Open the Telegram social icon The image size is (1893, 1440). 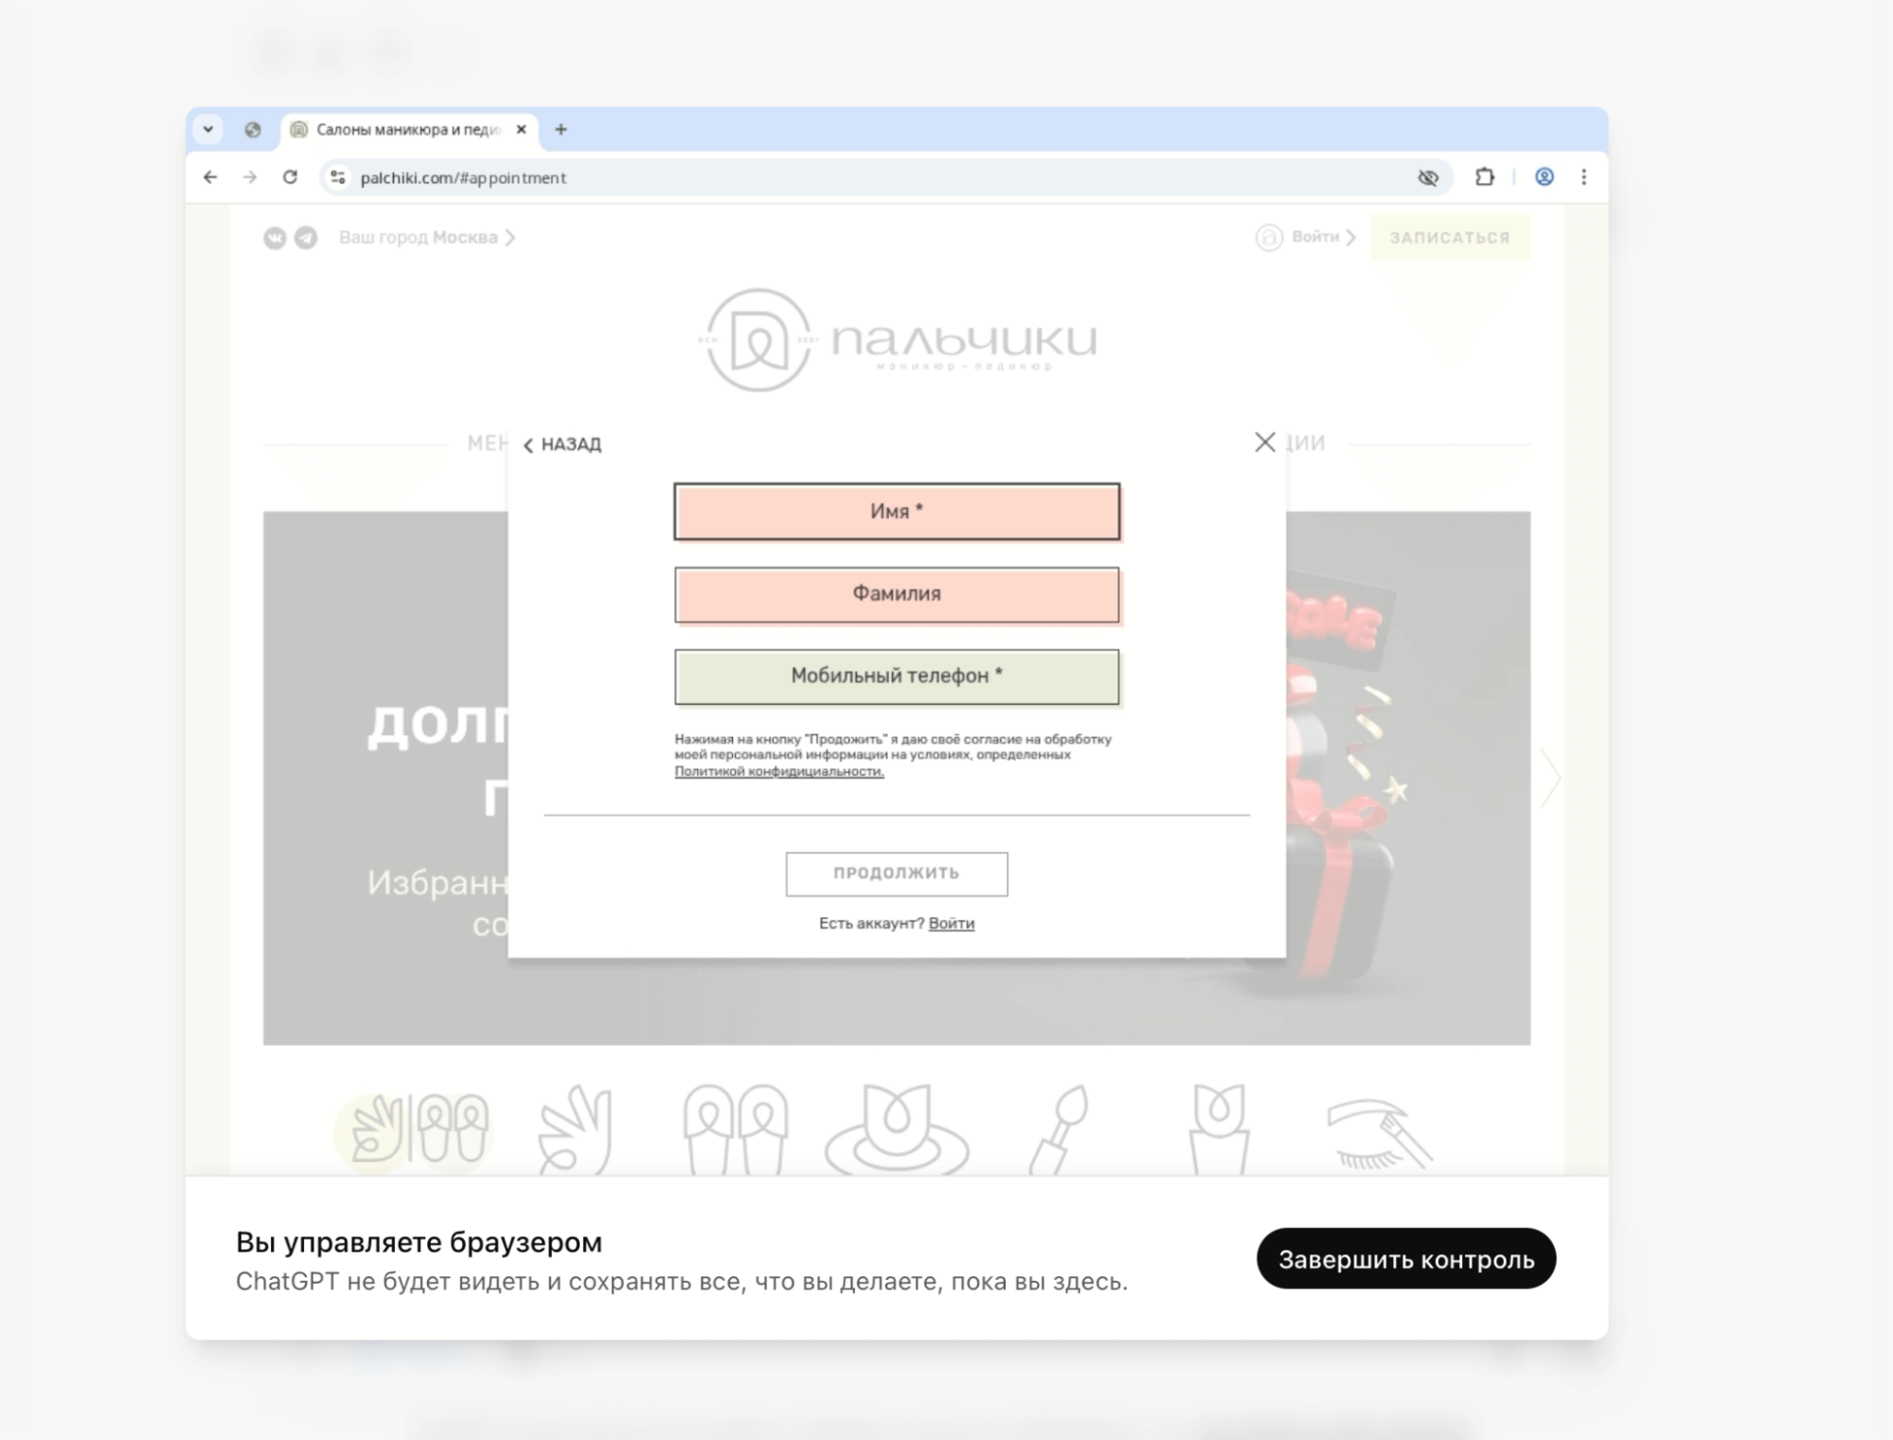(305, 238)
